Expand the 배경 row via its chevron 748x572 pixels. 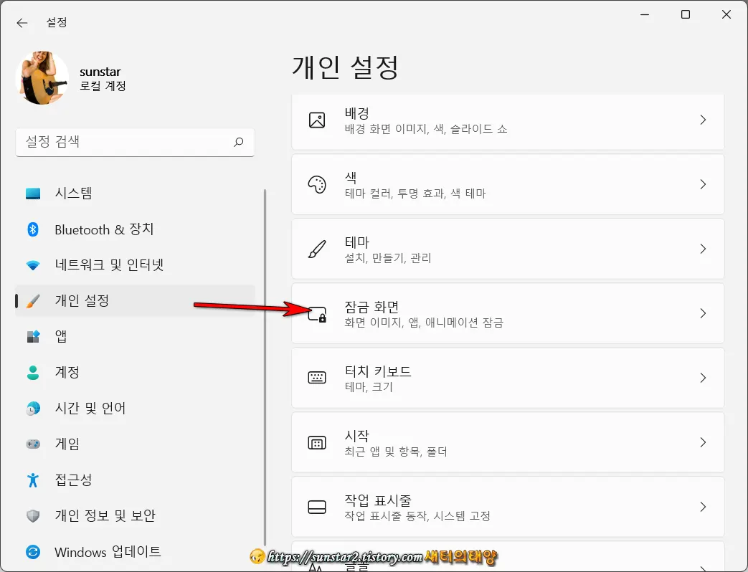pyautogui.click(x=702, y=120)
